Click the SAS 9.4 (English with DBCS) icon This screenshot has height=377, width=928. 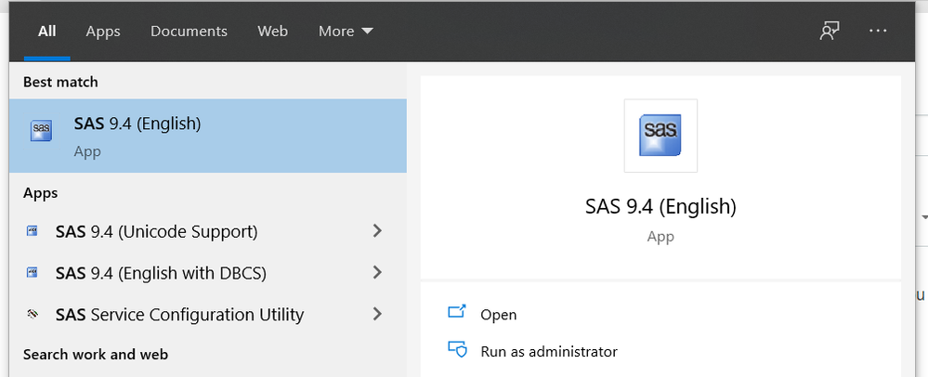click(x=33, y=273)
